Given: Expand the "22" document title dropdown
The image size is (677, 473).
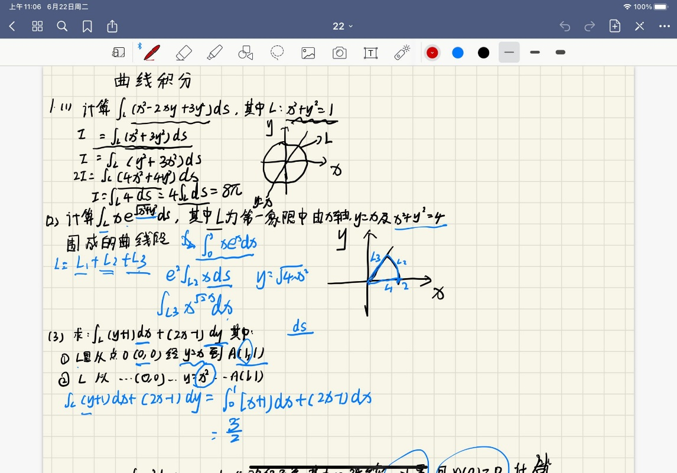Looking at the screenshot, I should tap(343, 26).
